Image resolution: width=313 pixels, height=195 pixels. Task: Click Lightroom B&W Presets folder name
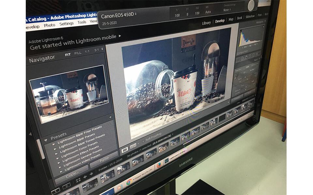pyautogui.click(x=77, y=141)
